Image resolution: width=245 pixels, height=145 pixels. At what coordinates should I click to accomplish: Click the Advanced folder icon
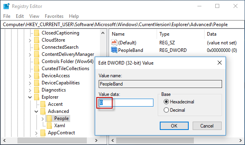pos(43,111)
